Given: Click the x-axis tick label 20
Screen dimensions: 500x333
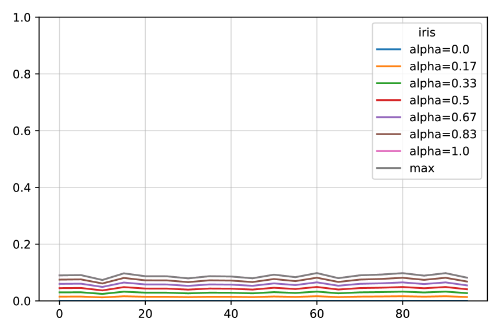Looking at the screenshot, I should pos(145,314).
